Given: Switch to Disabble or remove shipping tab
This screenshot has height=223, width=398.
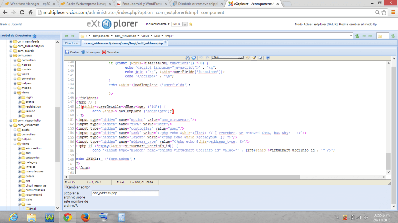Looking at the screenshot, I should 198,4.
